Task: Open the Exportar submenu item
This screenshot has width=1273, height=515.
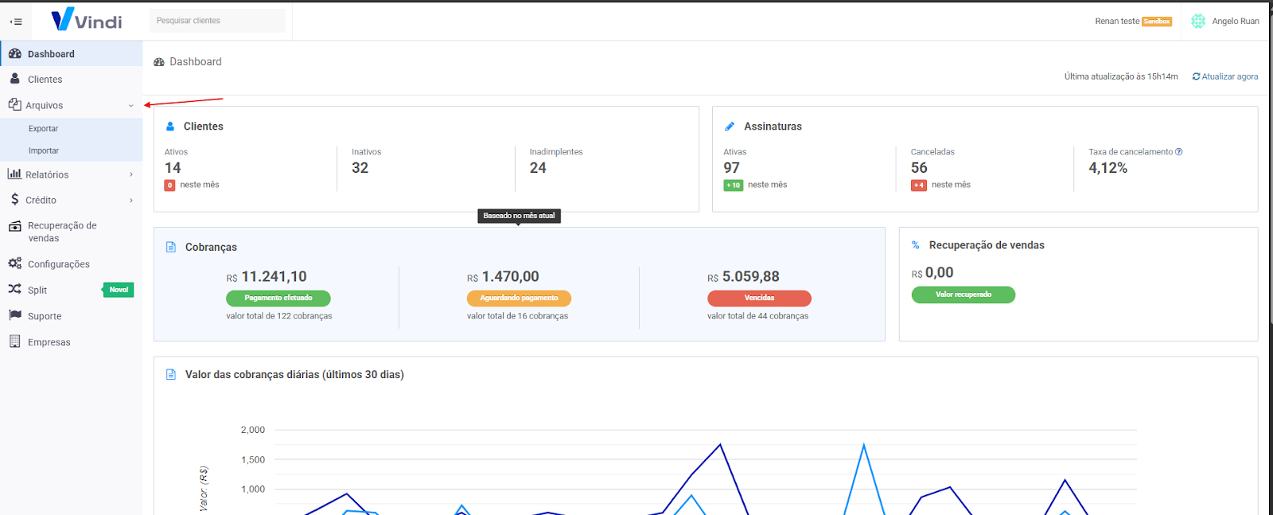Action: tap(44, 128)
